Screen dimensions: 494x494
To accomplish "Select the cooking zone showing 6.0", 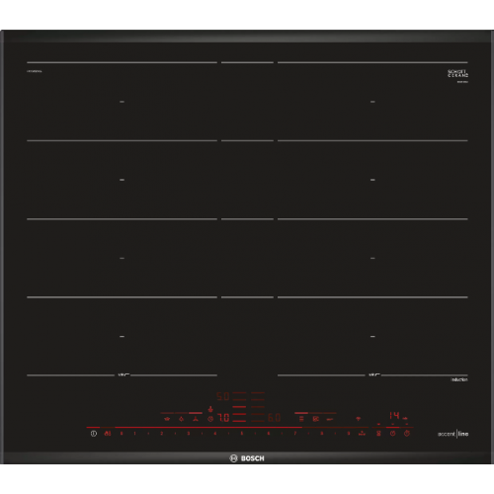I will [x=274, y=418].
